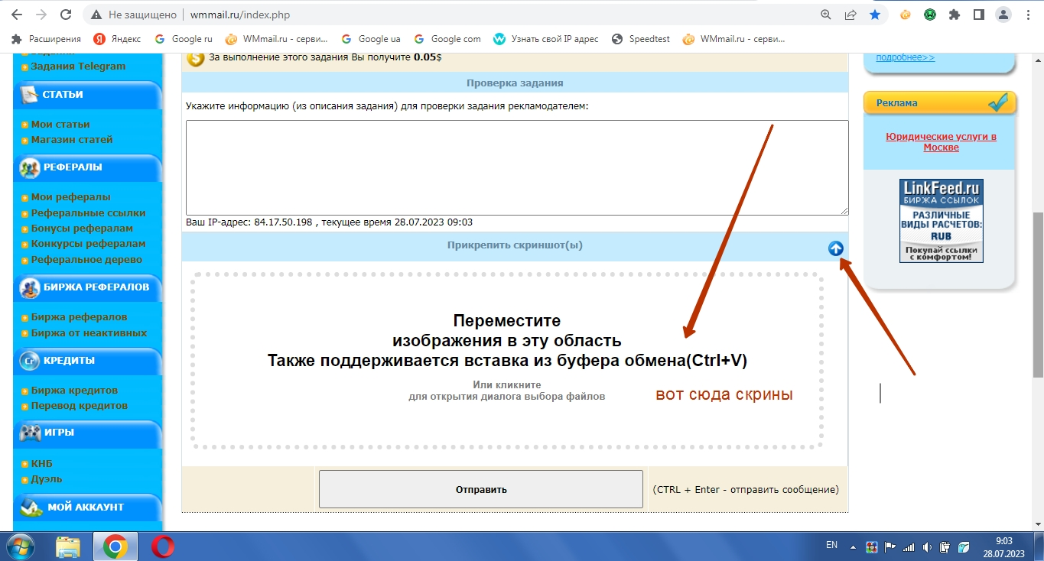The height and width of the screenshot is (561, 1044).
Task: Open Мои статьи link
Action: click(60, 124)
